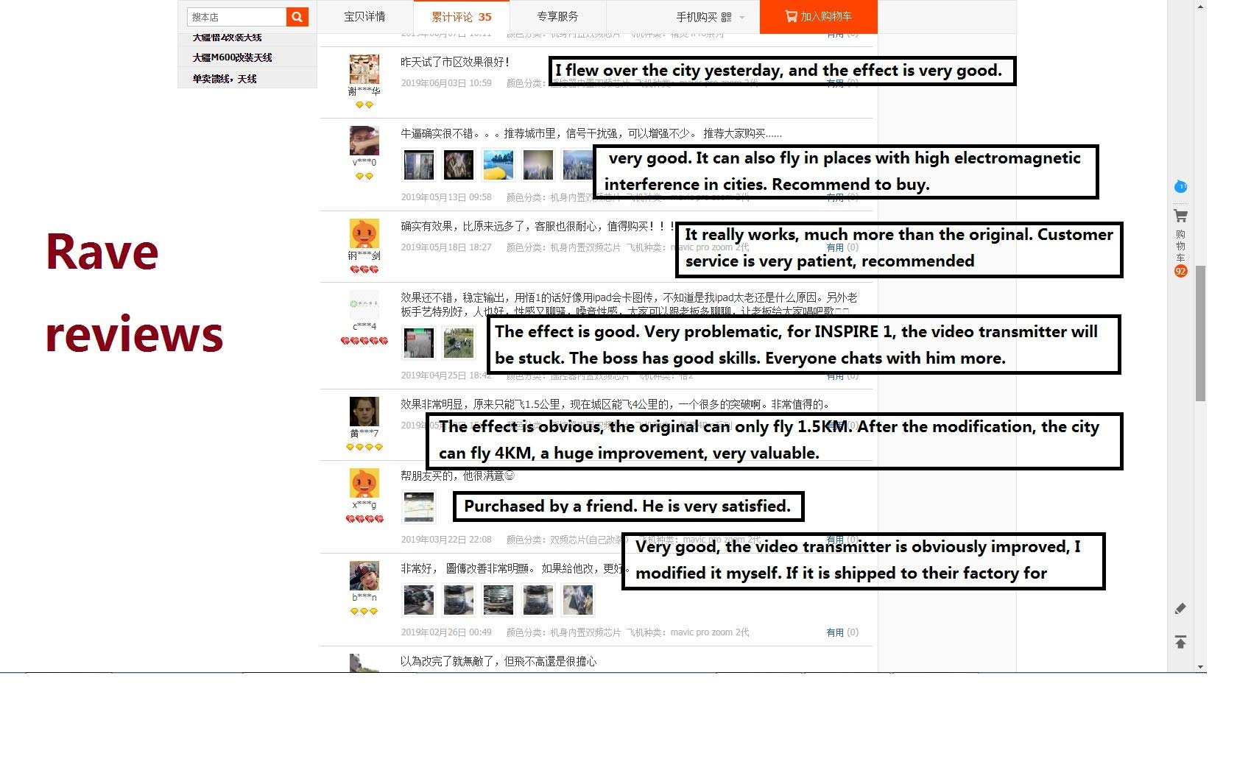Click the blue round icon in right sidebar
This screenshot has height=773, width=1237.
pos(1180,186)
